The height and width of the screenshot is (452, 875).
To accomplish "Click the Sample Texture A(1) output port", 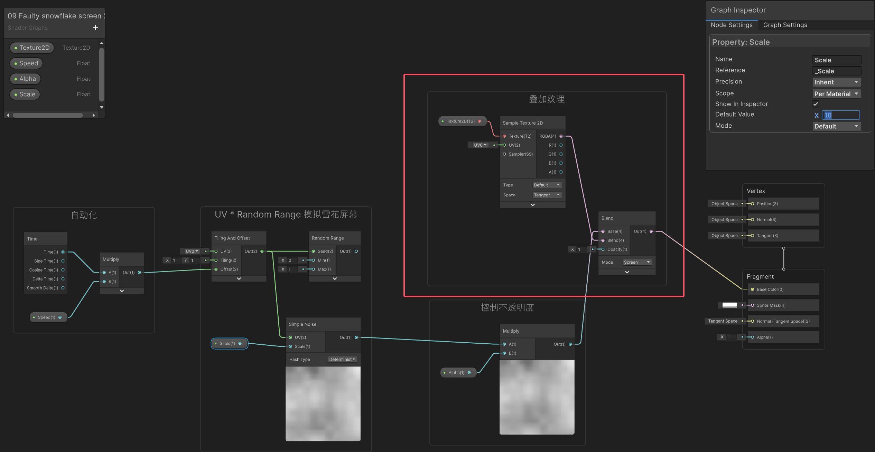I will tap(561, 172).
